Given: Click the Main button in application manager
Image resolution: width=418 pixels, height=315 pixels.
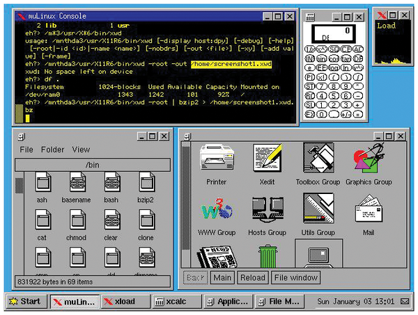Looking at the screenshot, I should click(222, 277).
